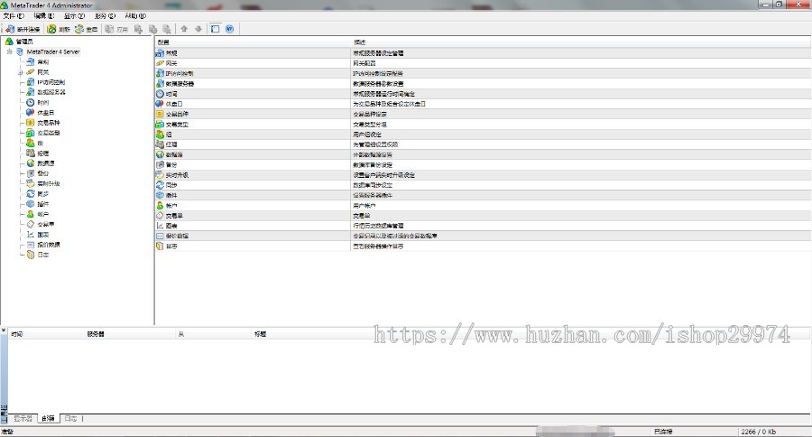Expand the 网关 (gateway) tree node
This screenshot has height=437, width=812.
click(x=20, y=72)
